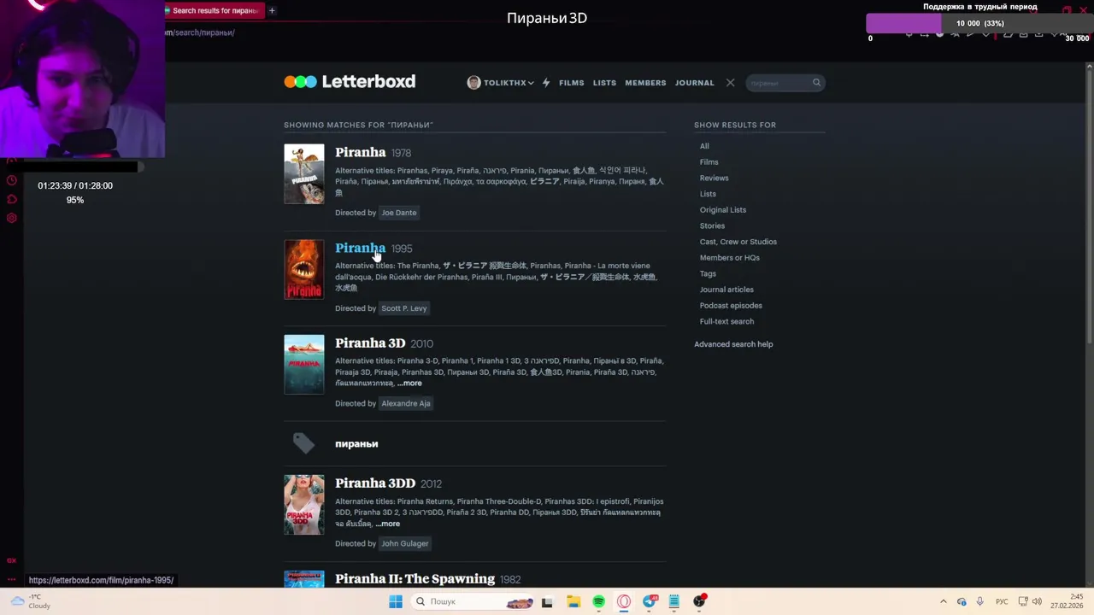Expand alternative titles for Piranha 3D with more
Viewport: 1094px width, 615px height.
[x=409, y=384]
